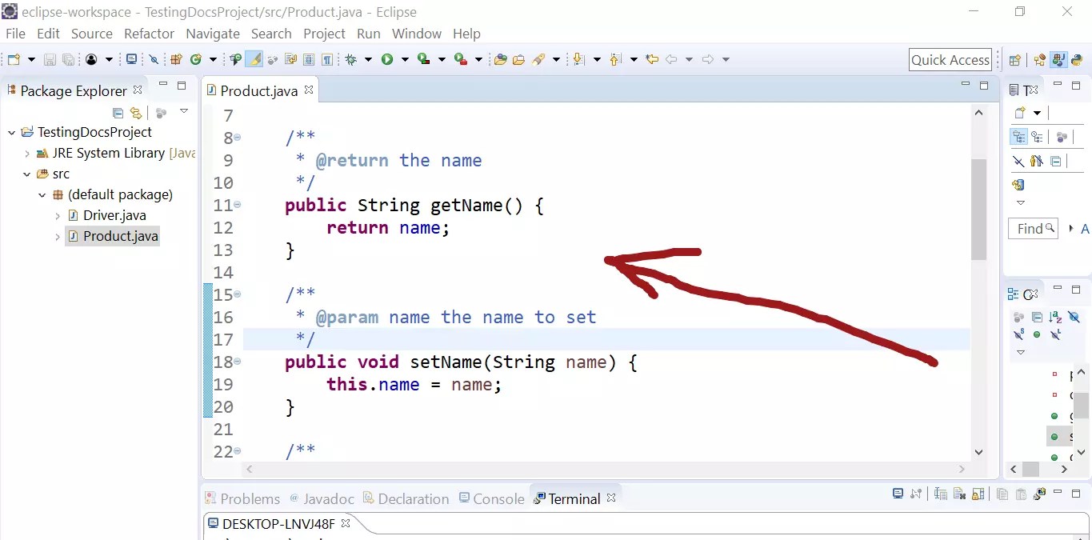Screen dimensions: 1092x540
Task: Click the Forward navigation arrow
Action: [x=707, y=59]
